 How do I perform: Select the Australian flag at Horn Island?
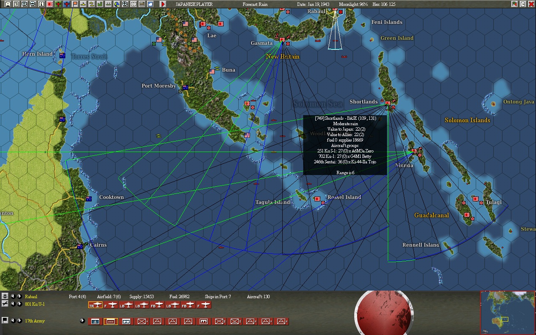62,56
